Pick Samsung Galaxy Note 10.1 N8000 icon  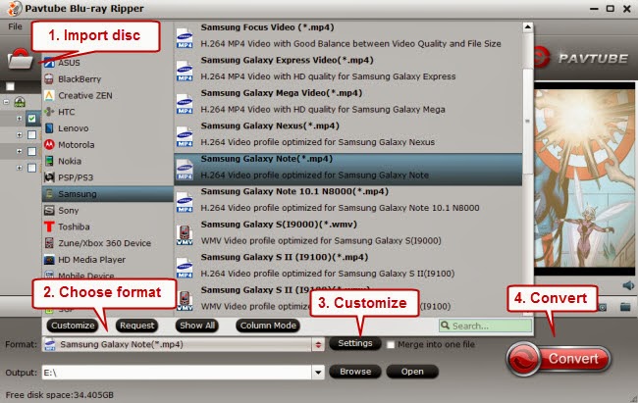pos(185,203)
